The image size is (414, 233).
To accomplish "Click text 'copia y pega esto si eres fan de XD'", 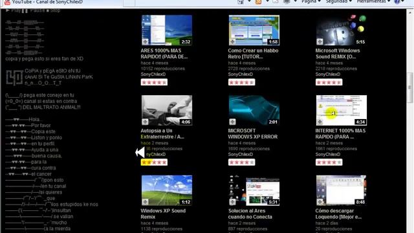I will pyautogui.click(x=45, y=59).
